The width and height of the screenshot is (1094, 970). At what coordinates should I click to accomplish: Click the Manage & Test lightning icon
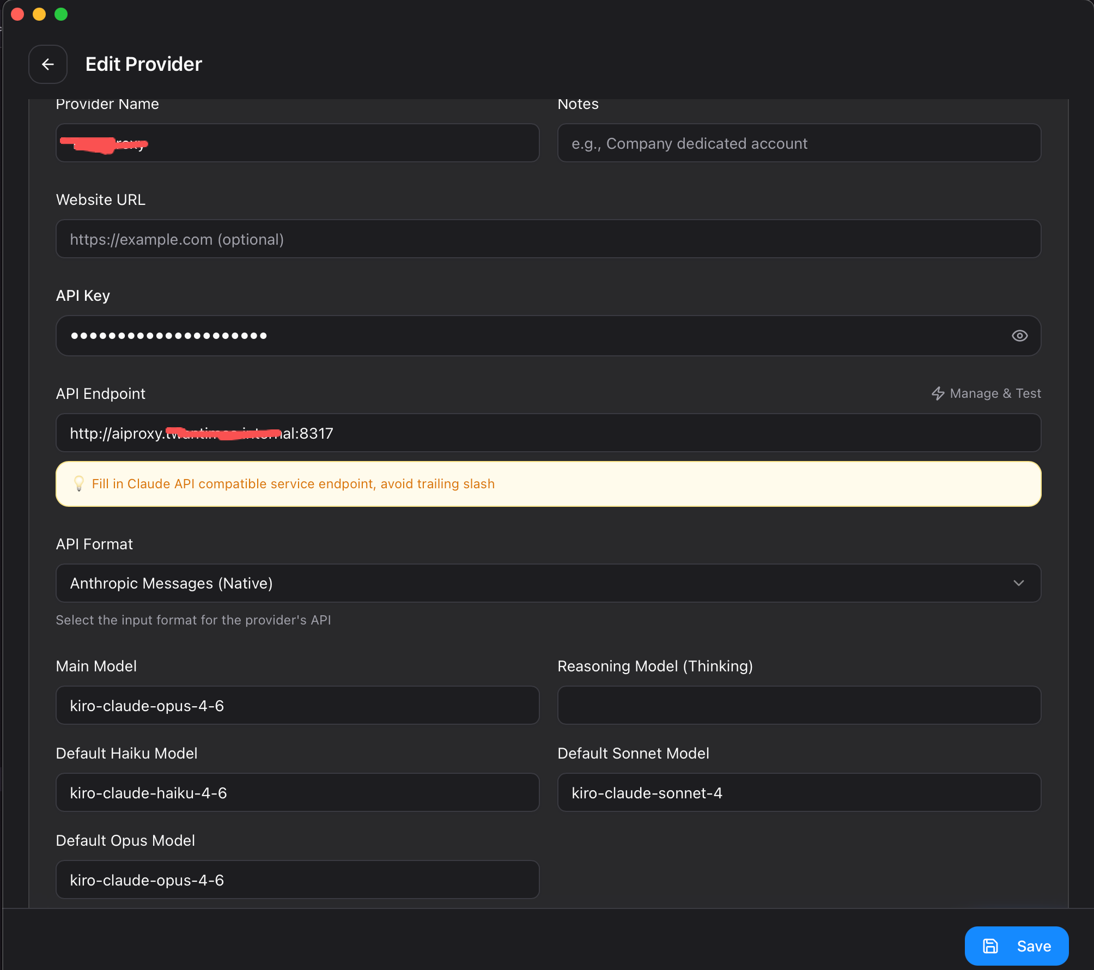pyautogui.click(x=938, y=393)
